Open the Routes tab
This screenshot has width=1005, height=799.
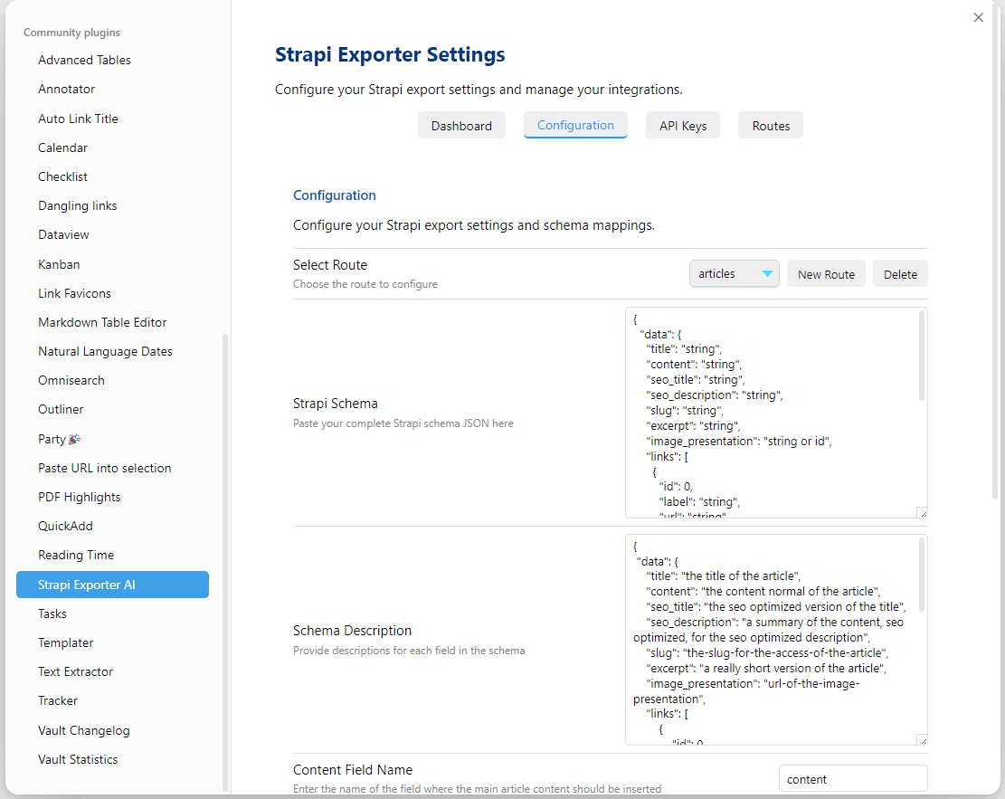pos(771,126)
